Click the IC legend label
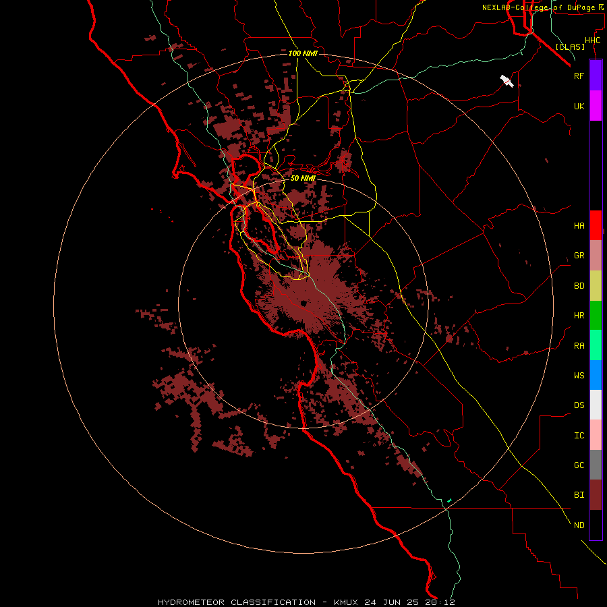 click(x=579, y=436)
